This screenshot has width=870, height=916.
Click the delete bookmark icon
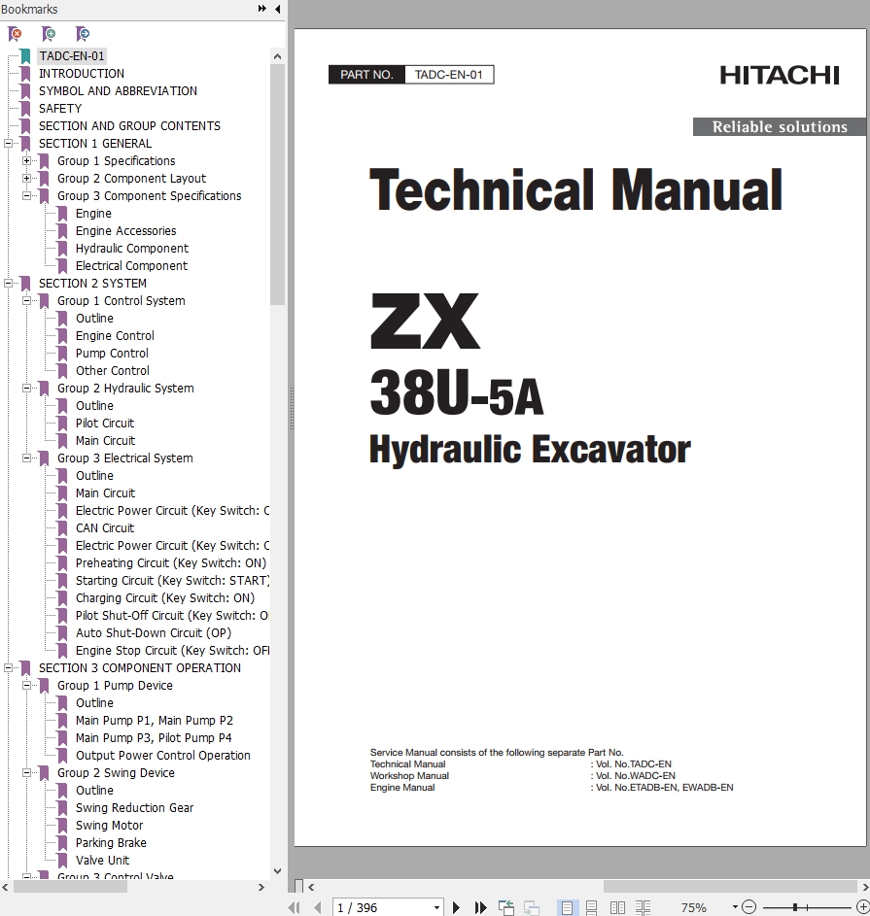pyautogui.click(x=16, y=34)
